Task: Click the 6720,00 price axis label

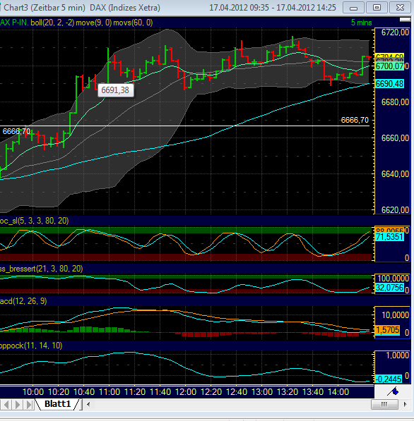Action: tap(395, 32)
